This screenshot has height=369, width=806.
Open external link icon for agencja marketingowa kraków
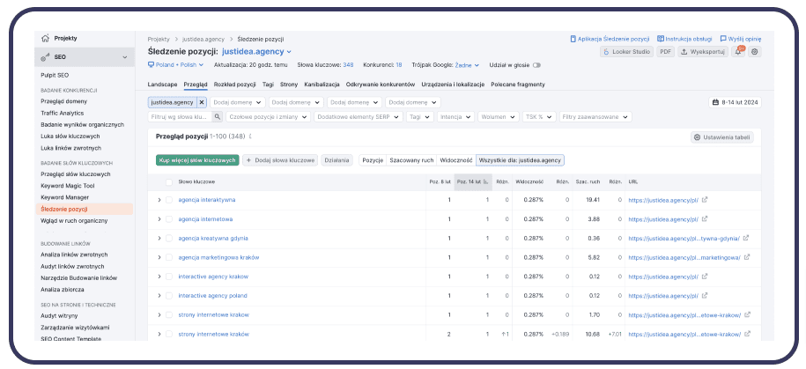[746, 257]
